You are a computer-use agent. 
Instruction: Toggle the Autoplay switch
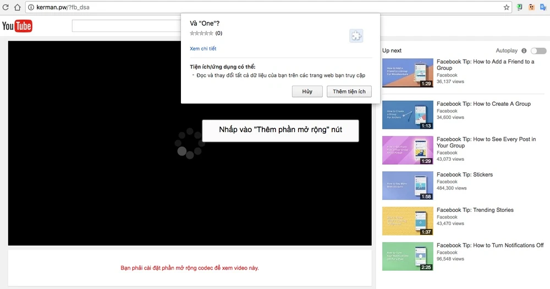(538, 51)
